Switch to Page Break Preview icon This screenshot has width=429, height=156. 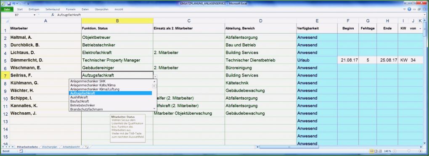380,151
